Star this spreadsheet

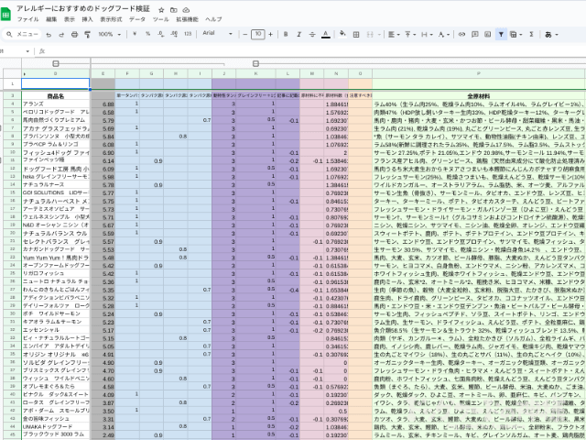coord(161,10)
